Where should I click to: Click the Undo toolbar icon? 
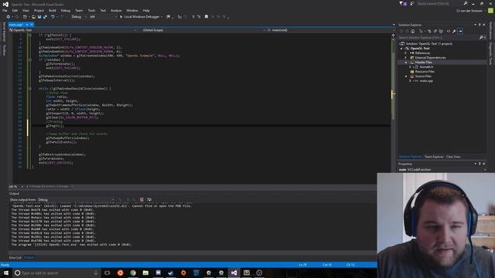pos(53,17)
